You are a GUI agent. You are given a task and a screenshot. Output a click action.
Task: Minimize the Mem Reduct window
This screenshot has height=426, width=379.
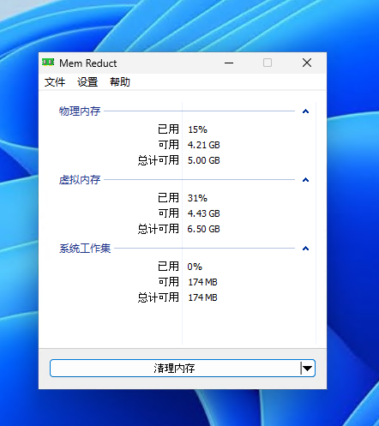(x=229, y=63)
